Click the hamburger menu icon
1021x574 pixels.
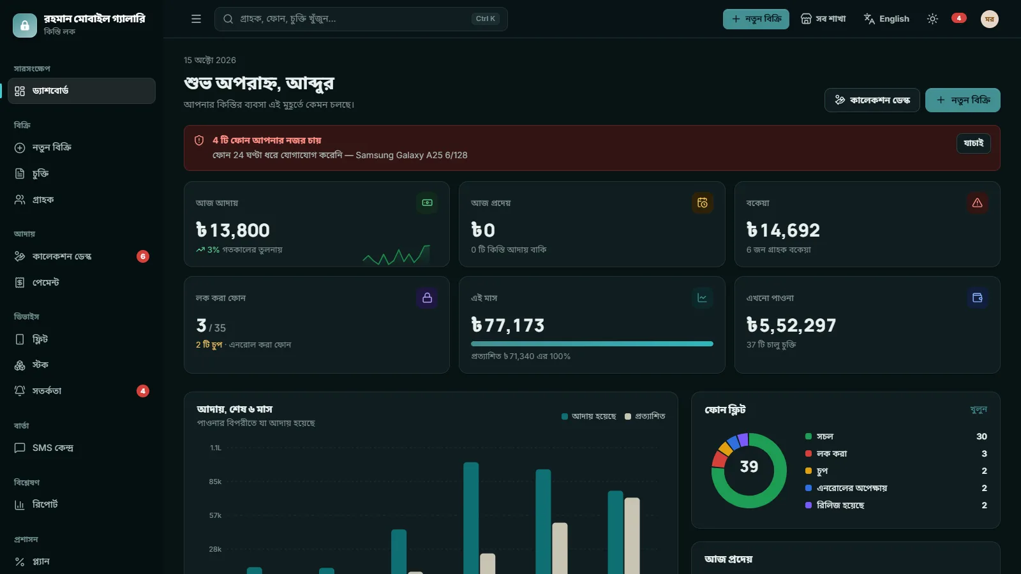[196, 19]
